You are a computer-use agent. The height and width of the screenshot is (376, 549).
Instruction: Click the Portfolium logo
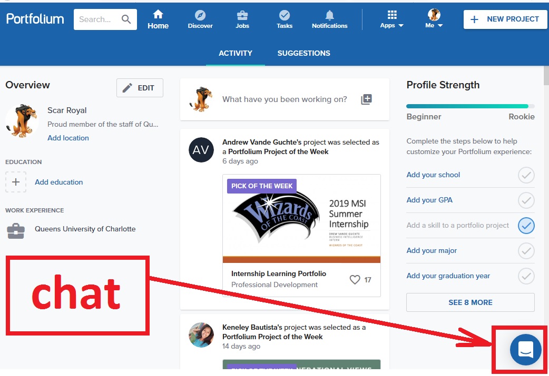coord(35,19)
